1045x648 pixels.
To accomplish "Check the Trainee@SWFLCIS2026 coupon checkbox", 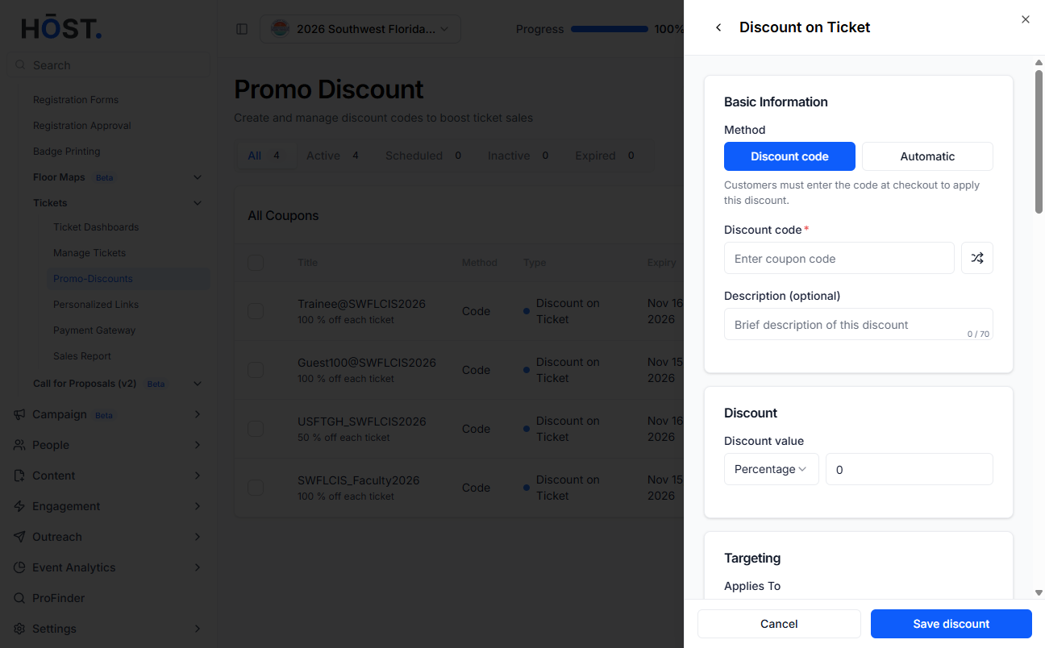I will 256,311.
